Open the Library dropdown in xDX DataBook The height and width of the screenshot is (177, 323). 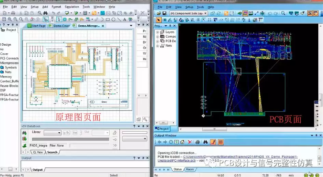tap(59, 133)
